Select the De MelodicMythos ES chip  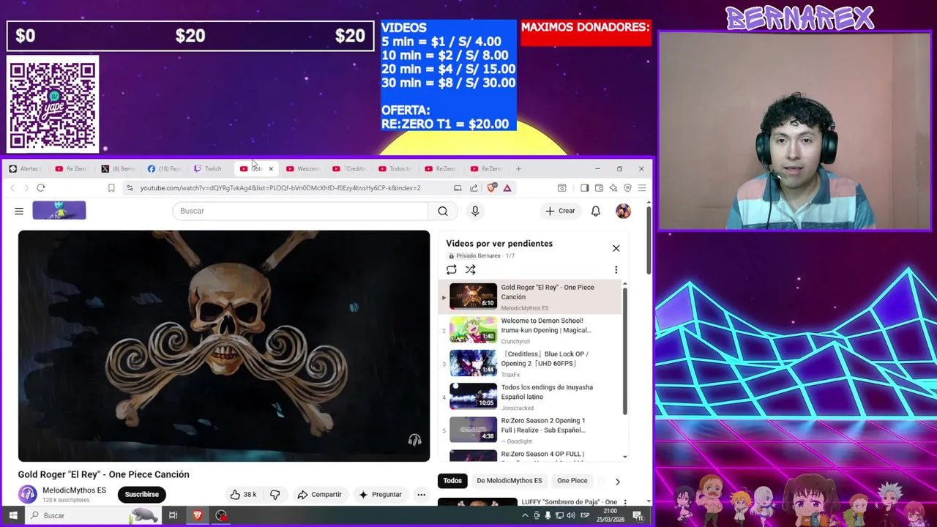pyautogui.click(x=509, y=481)
